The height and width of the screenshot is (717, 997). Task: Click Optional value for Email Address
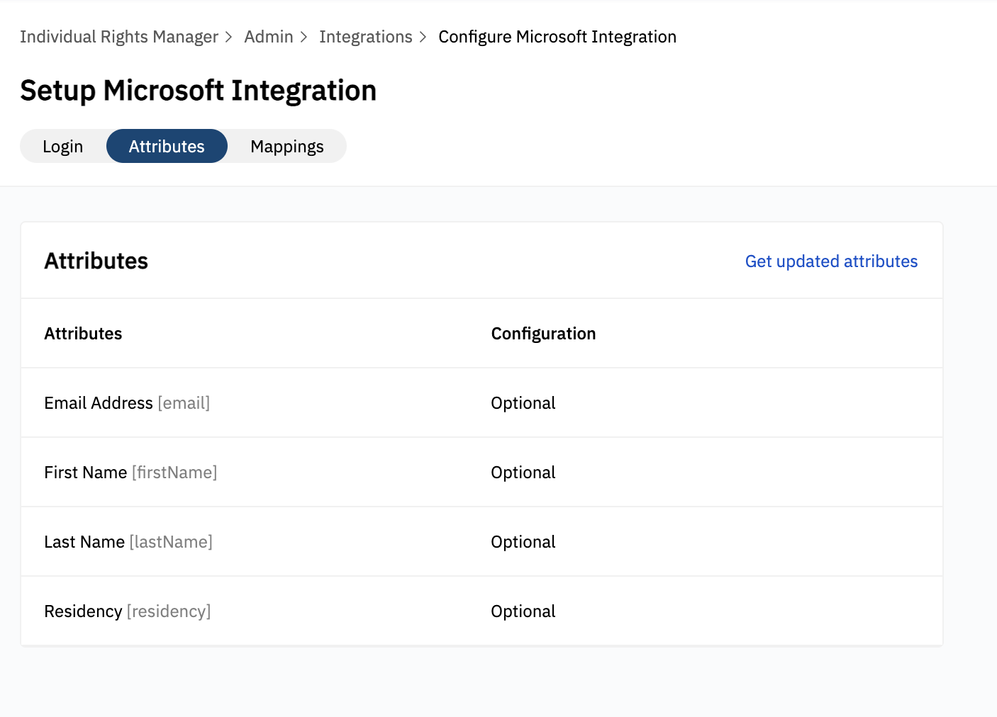coord(523,403)
